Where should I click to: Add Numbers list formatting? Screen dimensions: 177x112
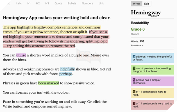click(87, 3)
